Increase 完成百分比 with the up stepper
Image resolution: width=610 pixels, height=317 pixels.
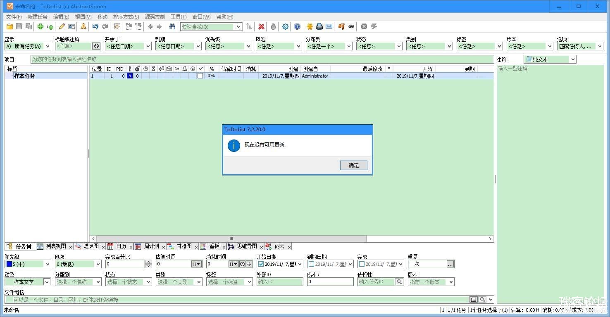[x=149, y=263]
